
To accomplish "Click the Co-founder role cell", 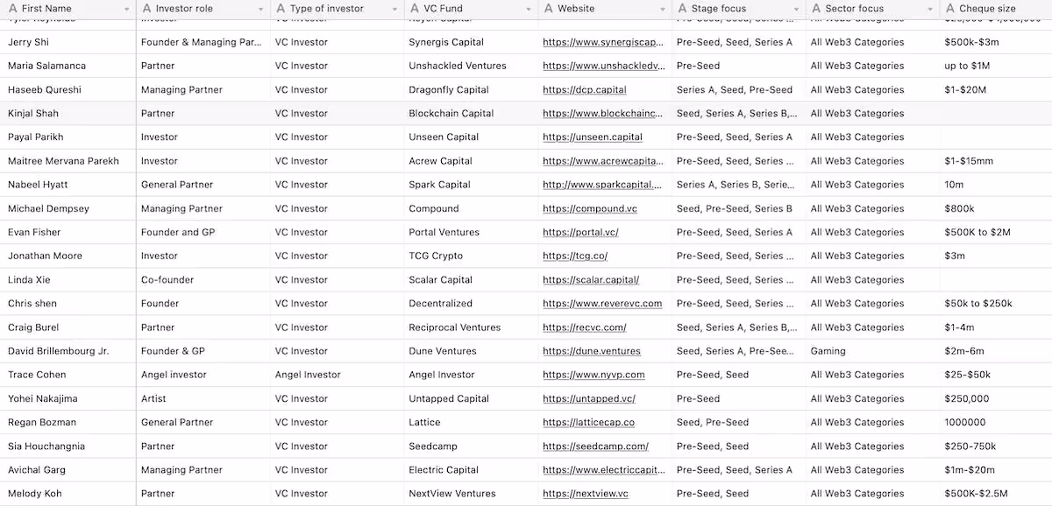I will pyautogui.click(x=203, y=280).
